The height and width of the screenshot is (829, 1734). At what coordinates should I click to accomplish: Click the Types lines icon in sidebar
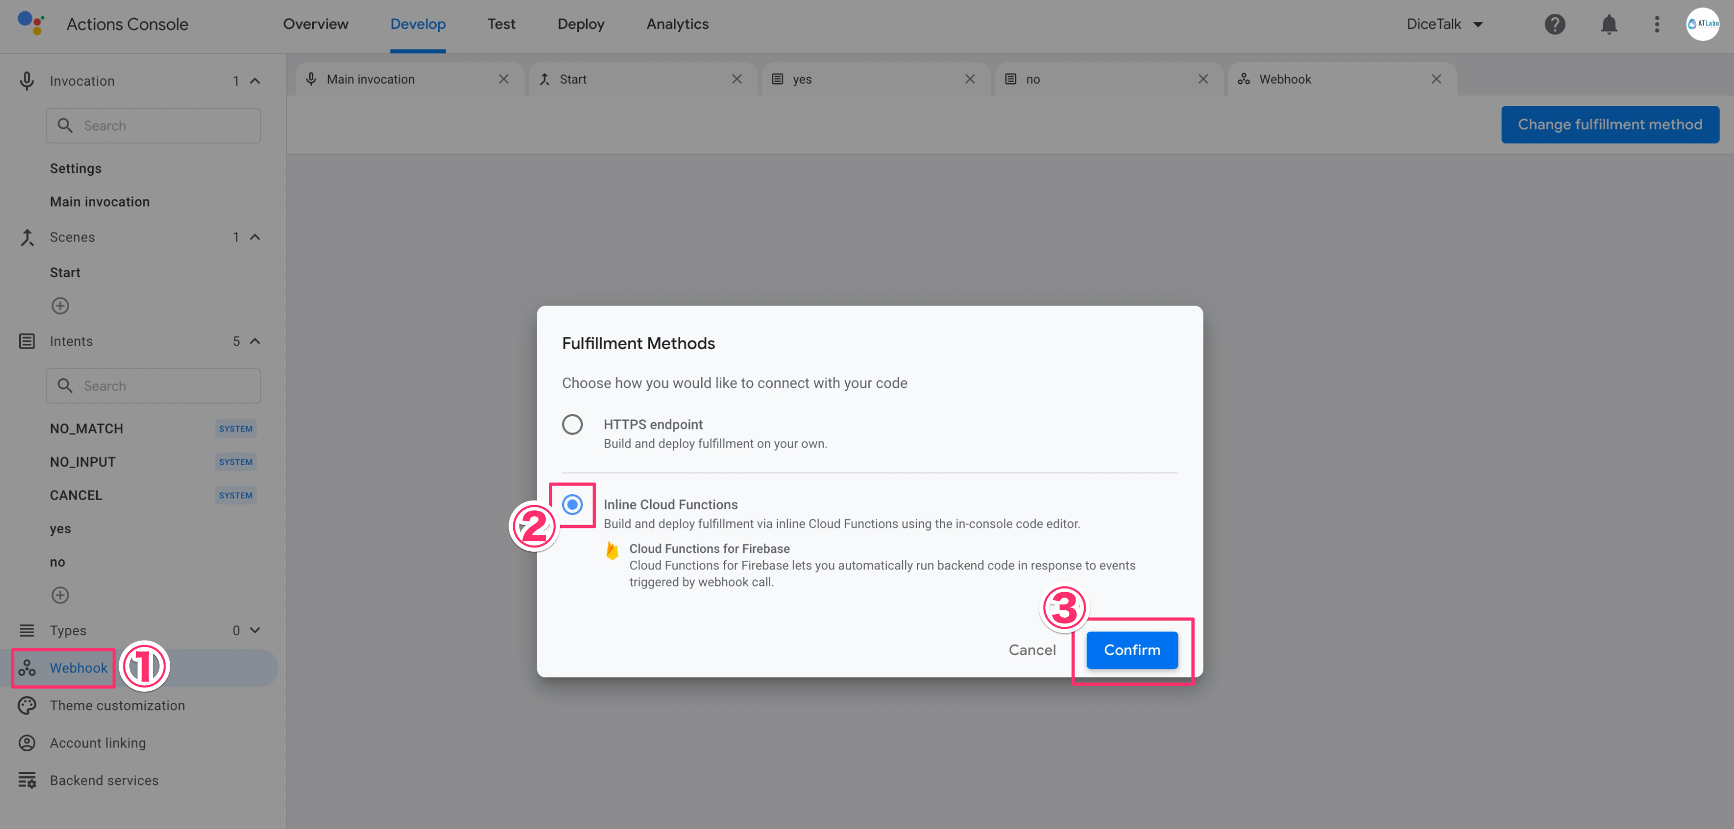[27, 631]
